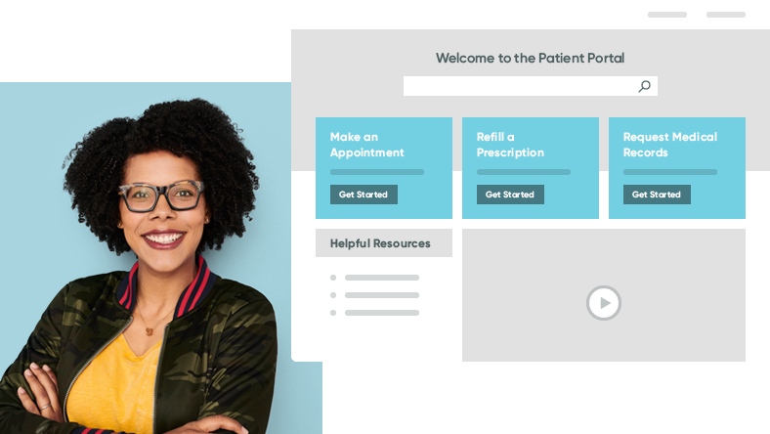770x434 pixels.
Task: Click Get Started under Refill a Prescription
Action: tap(510, 195)
